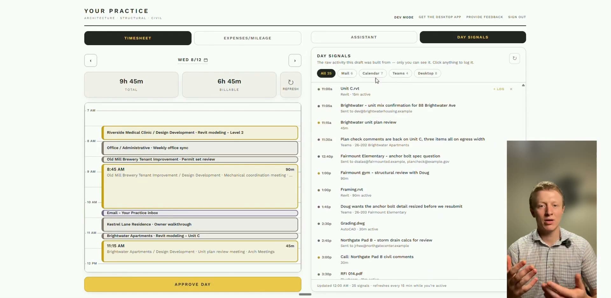Viewport: 611px width, 298px height.
Task: Open Weekly office sync entry
Action: pyautogui.click(x=200, y=148)
